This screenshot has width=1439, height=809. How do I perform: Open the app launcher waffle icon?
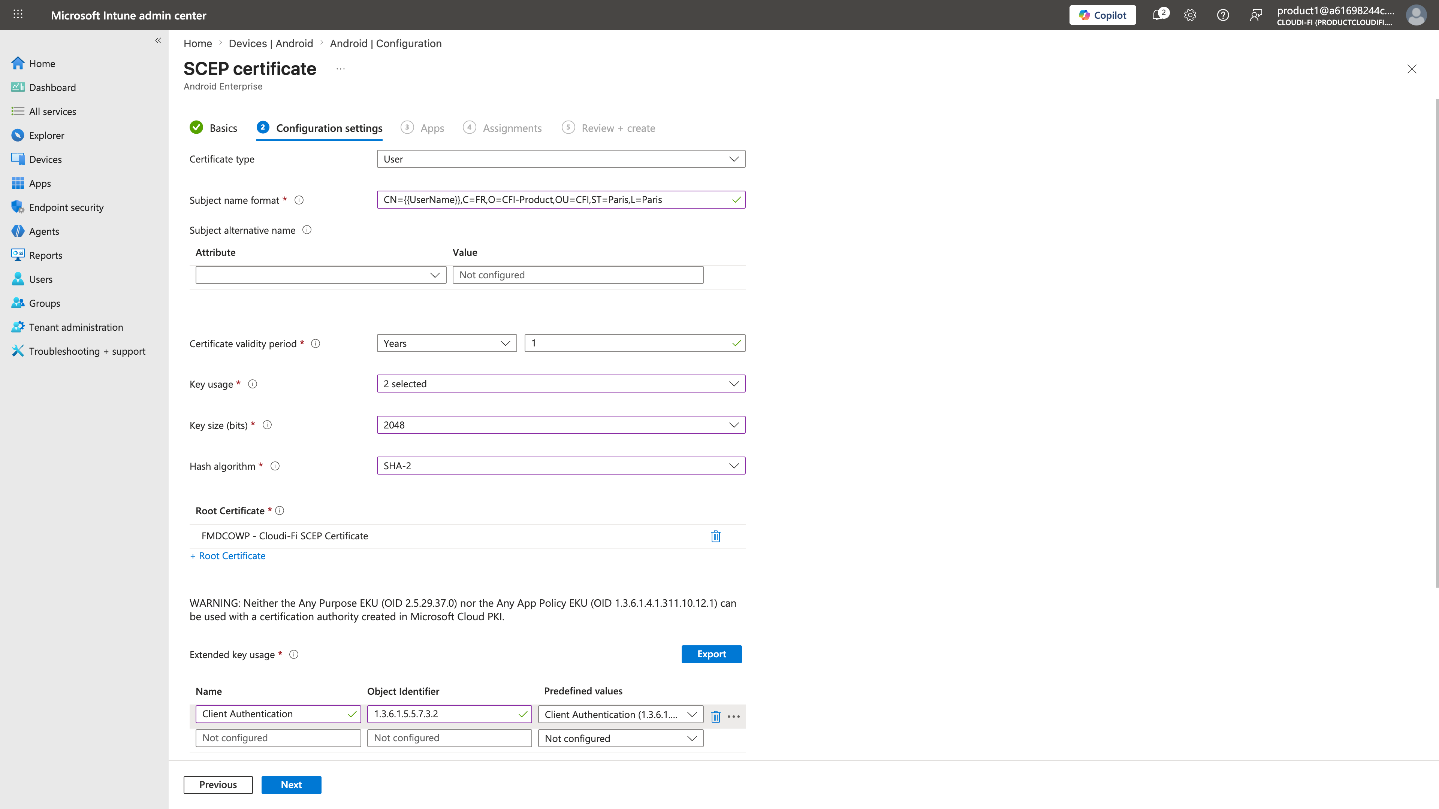pos(18,15)
